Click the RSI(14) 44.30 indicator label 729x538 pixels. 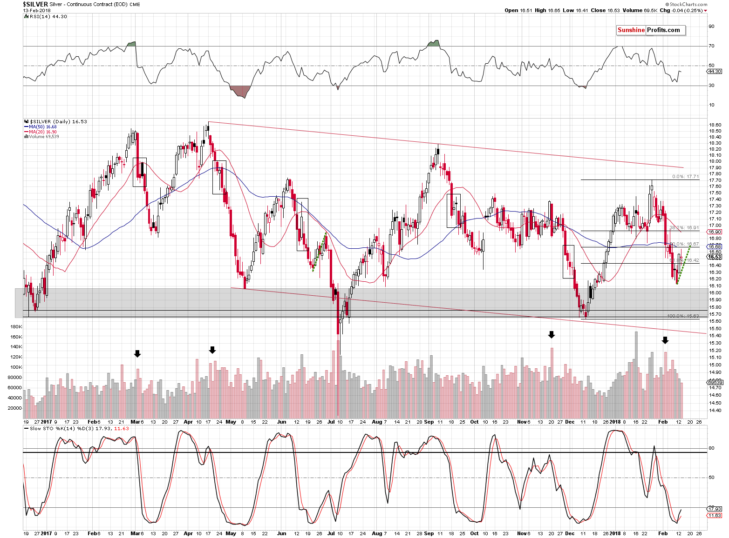click(x=48, y=17)
